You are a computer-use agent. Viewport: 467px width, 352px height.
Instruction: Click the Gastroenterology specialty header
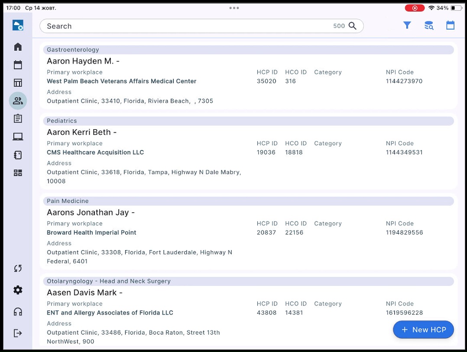pos(248,50)
